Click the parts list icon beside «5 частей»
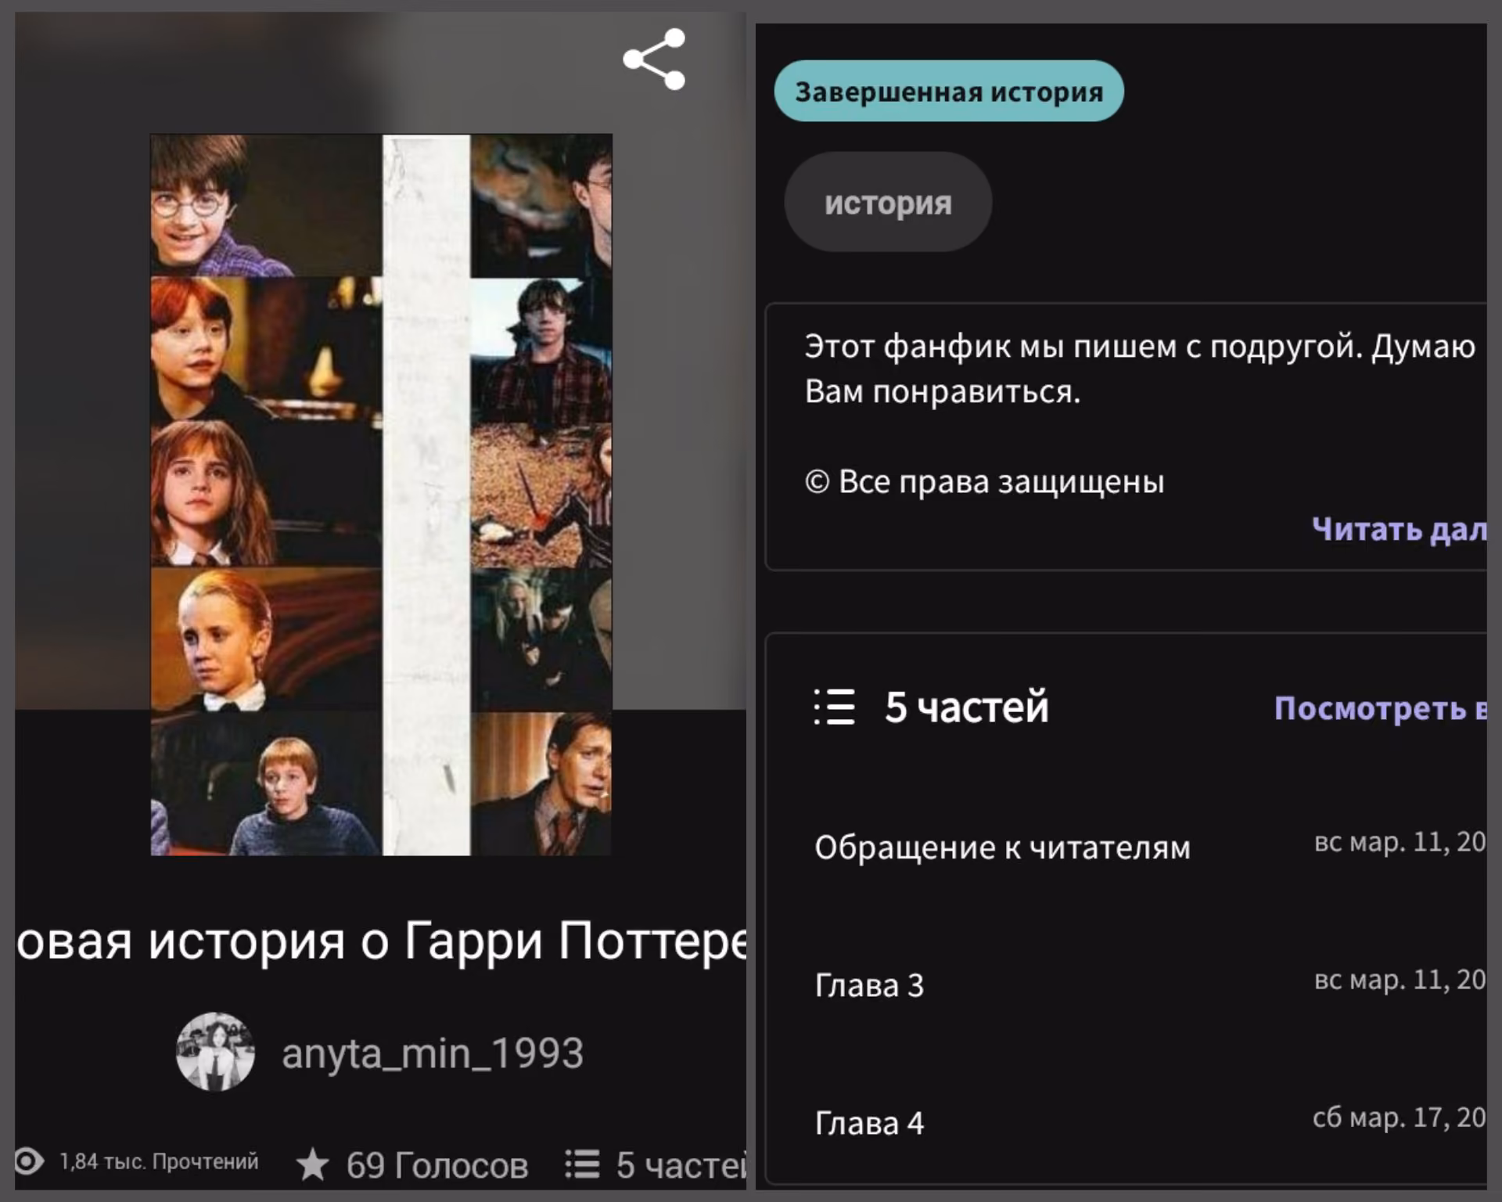This screenshot has height=1202, width=1502. click(x=834, y=707)
